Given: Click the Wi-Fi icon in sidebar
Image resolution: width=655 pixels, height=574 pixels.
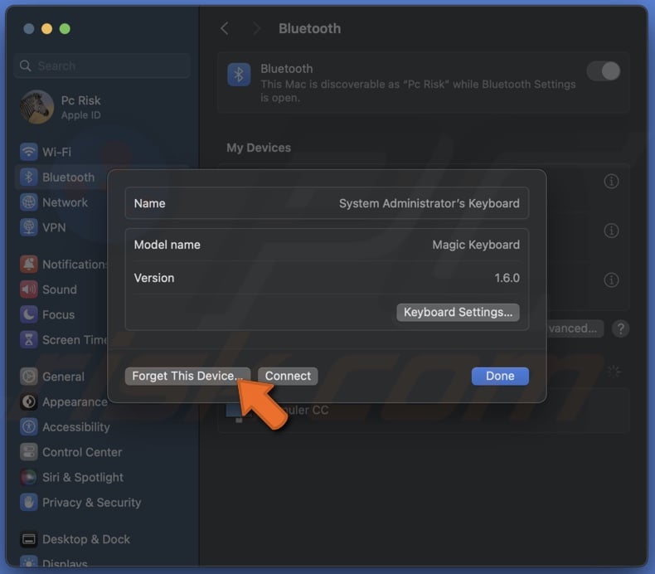Looking at the screenshot, I should tap(28, 152).
